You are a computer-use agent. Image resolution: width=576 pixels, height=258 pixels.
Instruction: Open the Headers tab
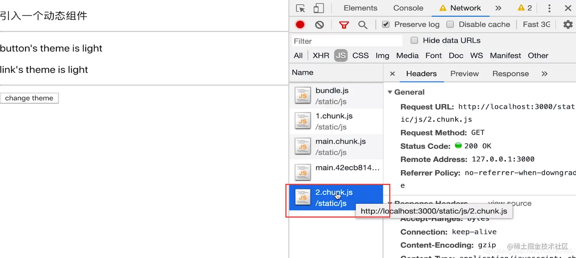coord(421,74)
